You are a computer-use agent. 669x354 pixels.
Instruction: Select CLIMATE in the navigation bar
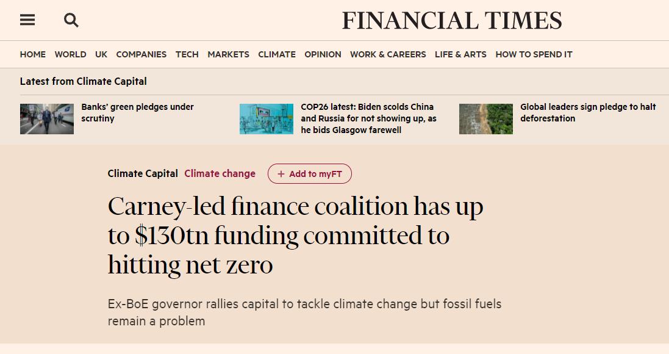point(277,54)
